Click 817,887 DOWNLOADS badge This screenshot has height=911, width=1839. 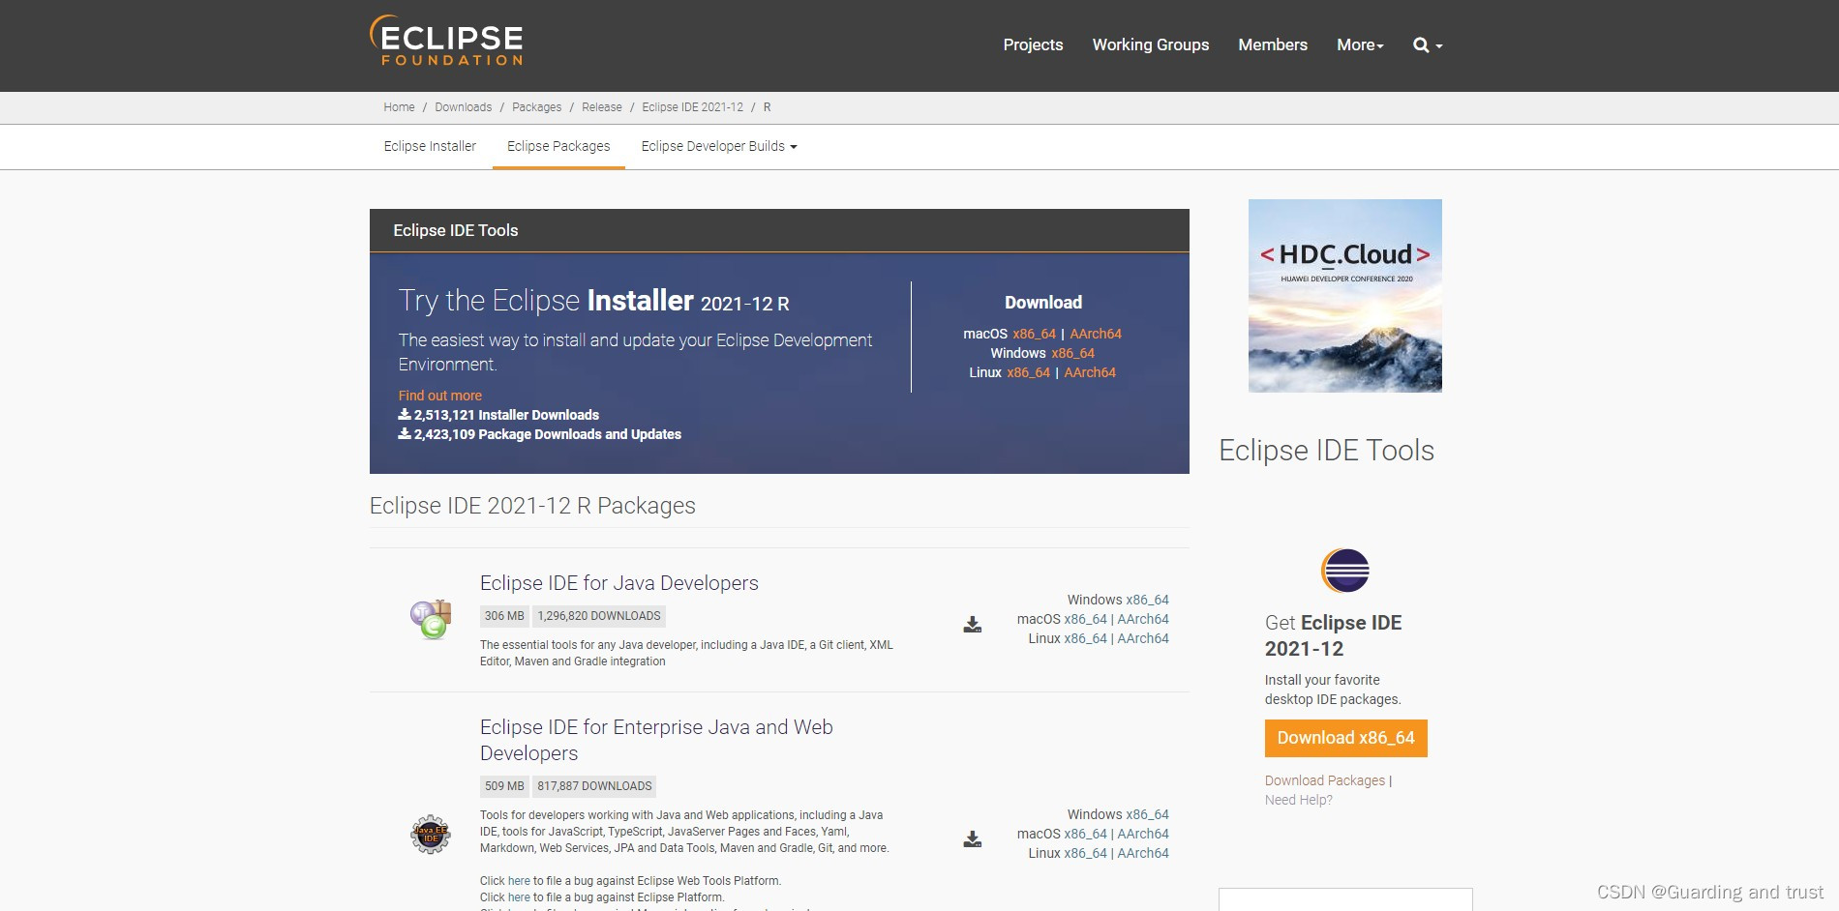click(594, 786)
